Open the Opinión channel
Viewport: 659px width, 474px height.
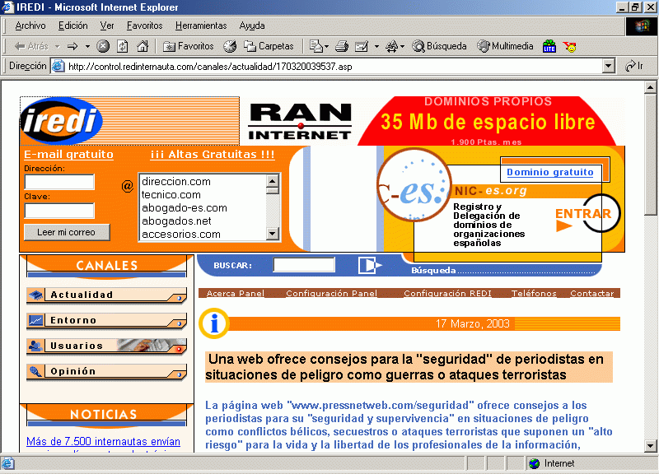pos(107,372)
